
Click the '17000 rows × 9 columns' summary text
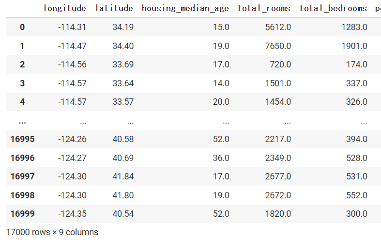[52, 232]
